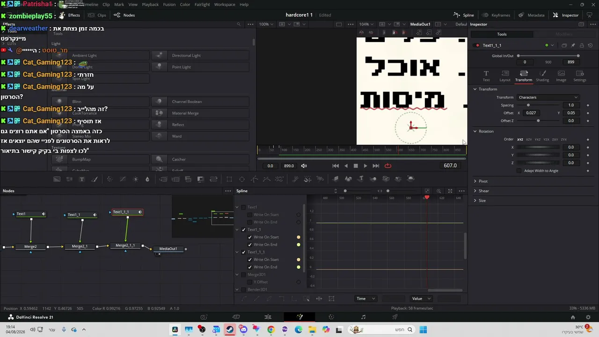Open the Transform Characters dropdown
The width and height of the screenshot is (599, 337).
click(548, 97)
